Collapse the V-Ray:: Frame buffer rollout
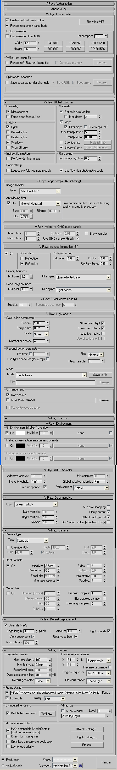The image size is (117, 770). [x=59, y=14]
